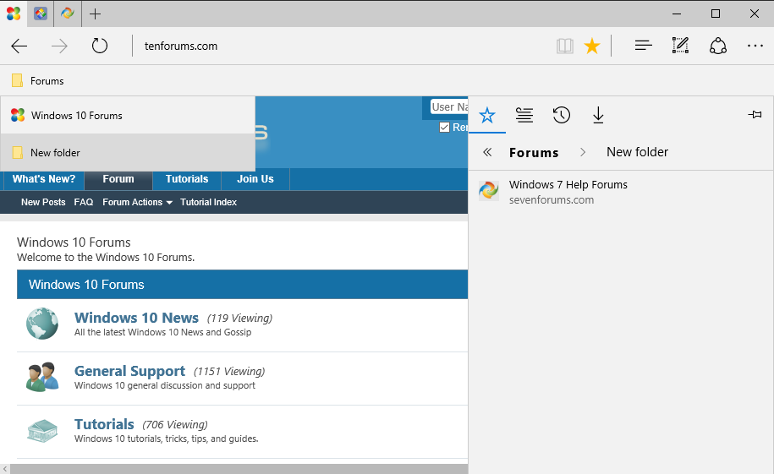Click the double-chevron back in Hub breadcrumb
Viewport: 774px width, 474px height.
(x=487, y=152)
